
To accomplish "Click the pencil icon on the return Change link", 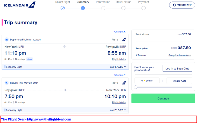I will pyautogui.click(x=124, y=75).
